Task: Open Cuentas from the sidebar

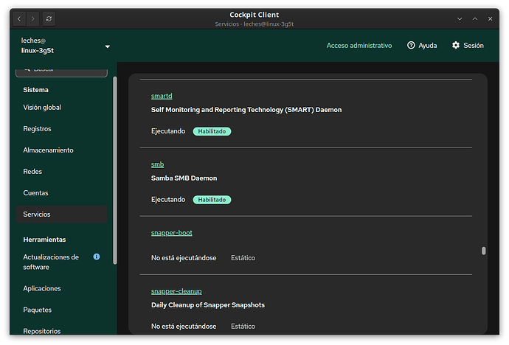Action: 35,193
